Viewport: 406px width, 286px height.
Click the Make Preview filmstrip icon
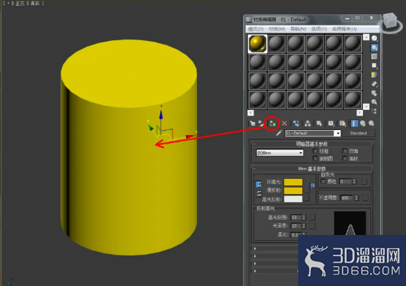[374, 83]
